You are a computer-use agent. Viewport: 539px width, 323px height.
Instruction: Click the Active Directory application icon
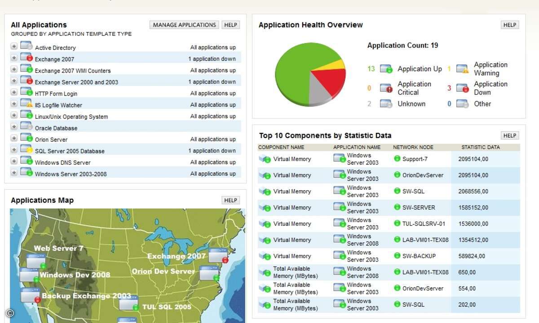point(27,46)
